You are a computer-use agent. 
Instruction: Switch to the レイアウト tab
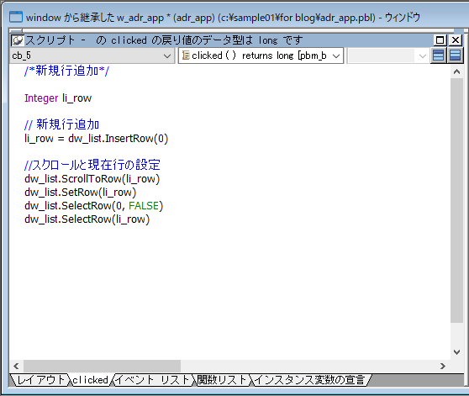tap(40, 380)
